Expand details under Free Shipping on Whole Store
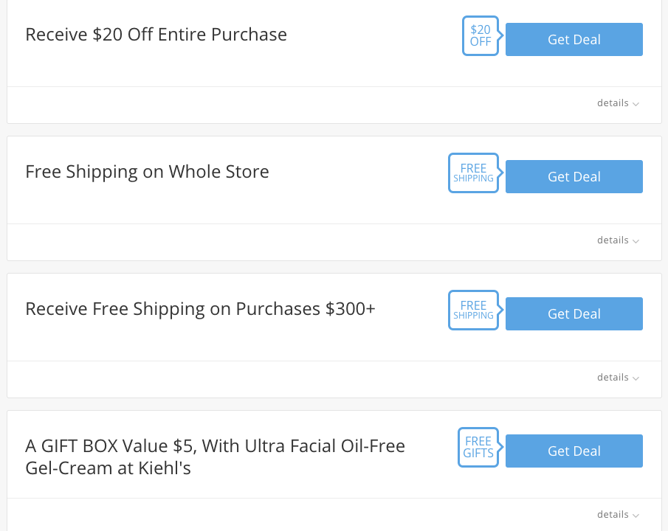Image resolution: width=668 pixels, height=531 pixels. tap(618, 240)
